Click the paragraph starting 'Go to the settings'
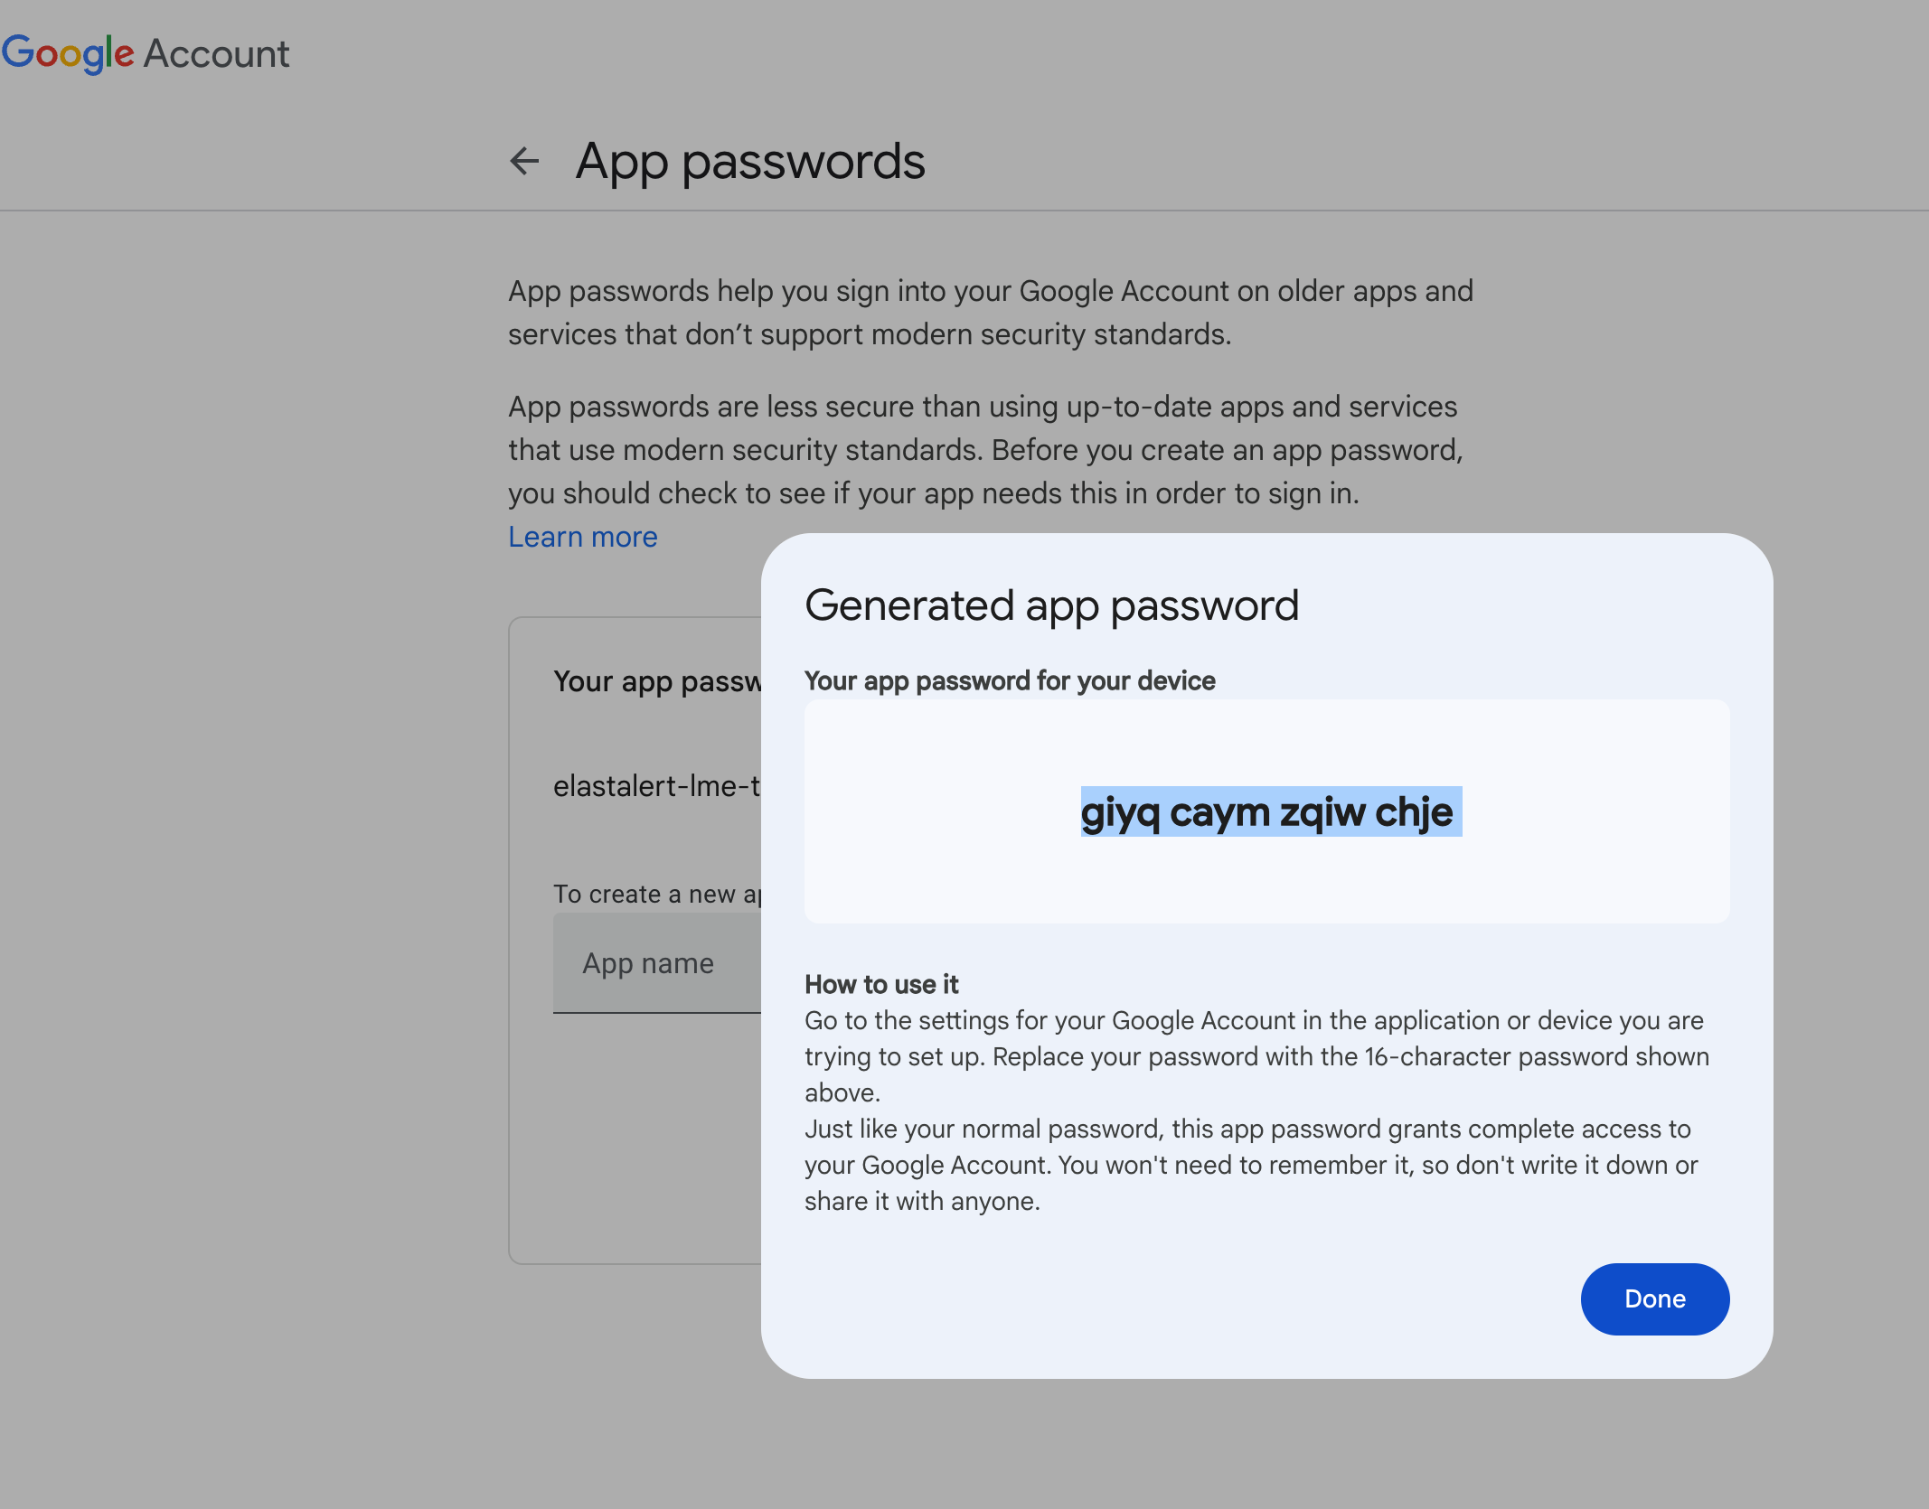This screenshot has width=1929, height=1509. [x=1256, y=1056]
